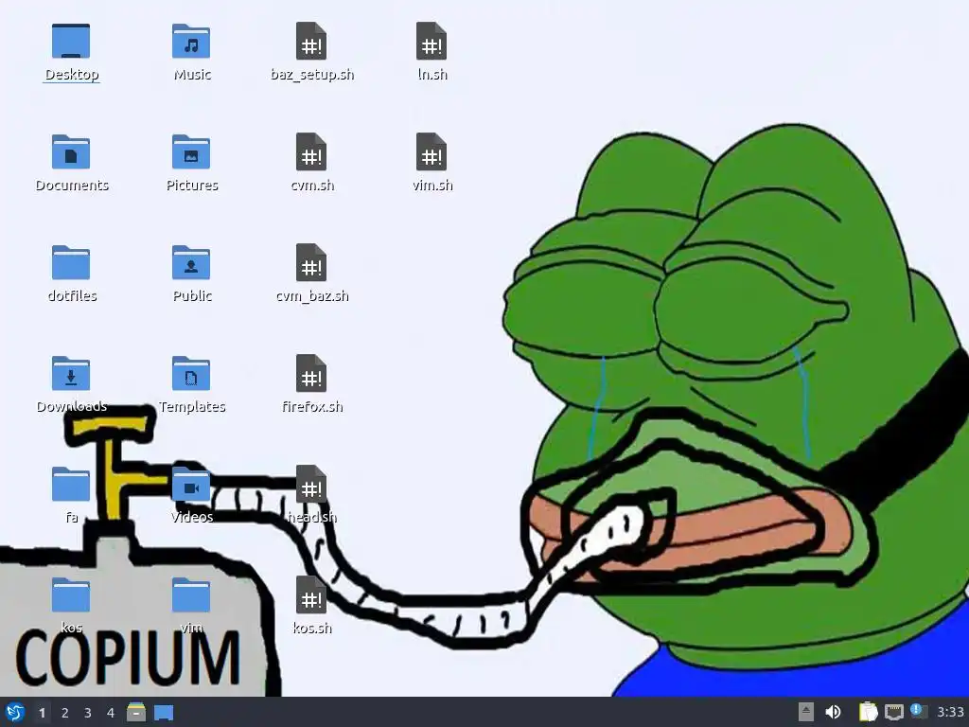
Task: Select the firefox.sh script file
Action: click(310, 374)
